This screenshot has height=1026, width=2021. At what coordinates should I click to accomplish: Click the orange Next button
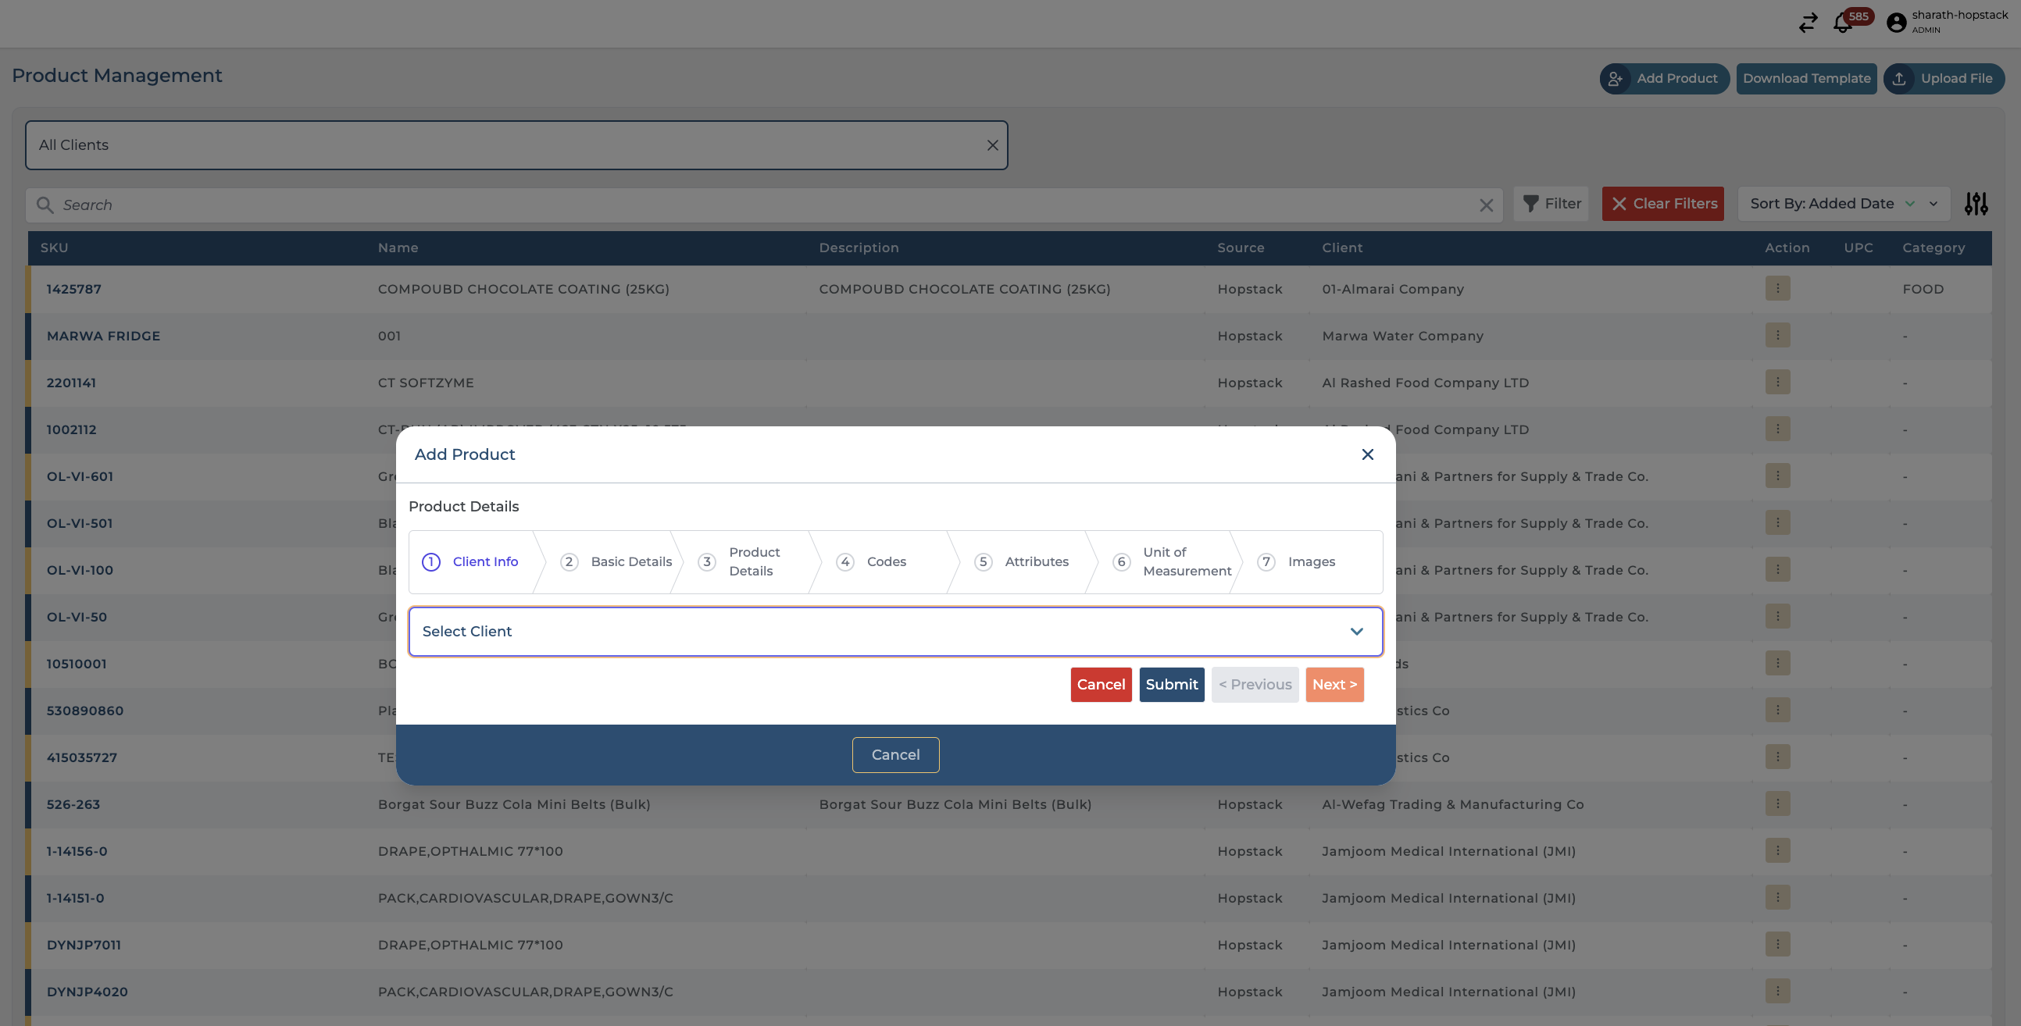[1334, 685]
